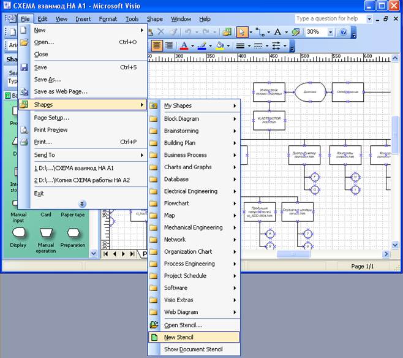
Task: Open the Visio Help icon
Action: pyautogui.click(x=344, y=32)
